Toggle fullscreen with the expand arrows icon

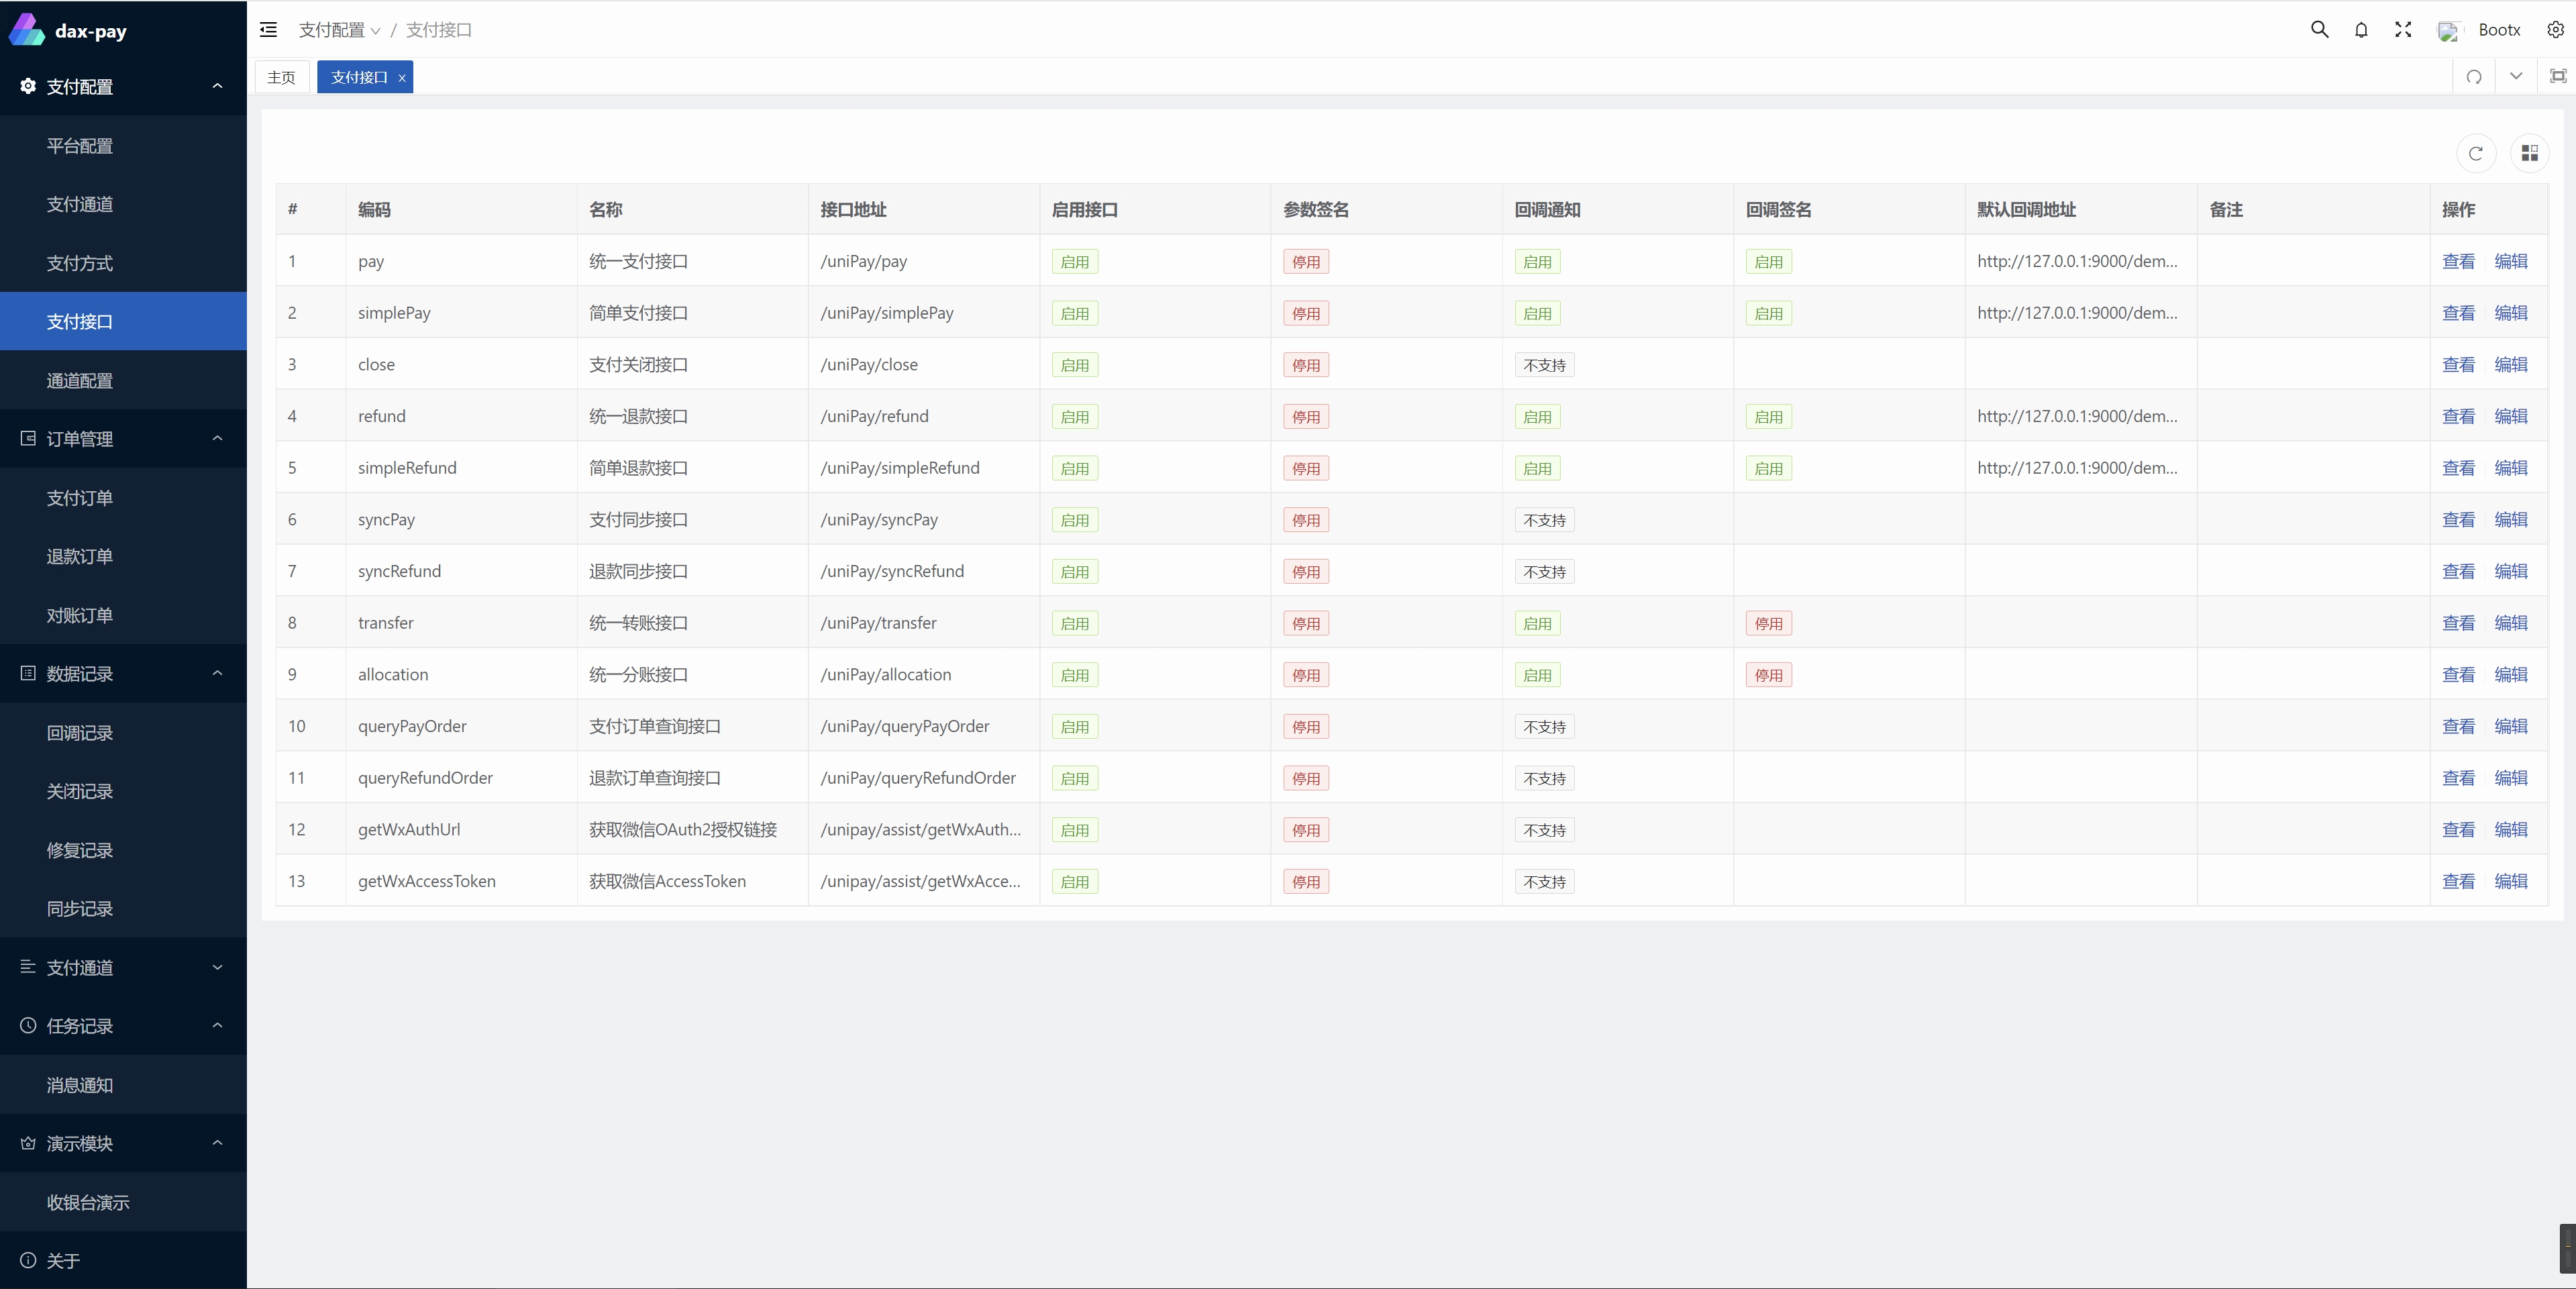(2403, 30)
